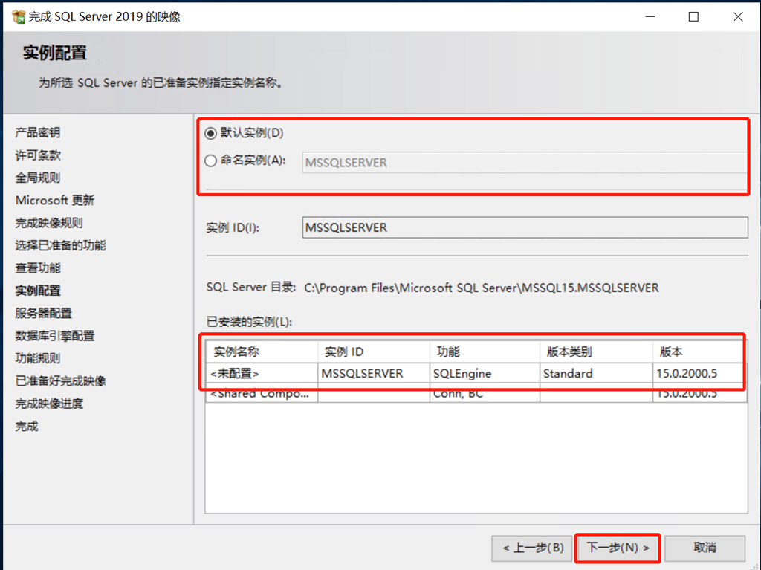Click the named instance MSSQLSERVER text field
The height and width of the screenshot is (570, 761).
525,163
